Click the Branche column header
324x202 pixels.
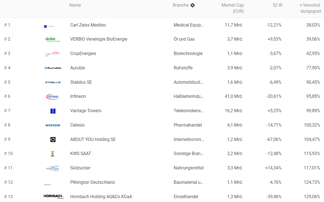[180, 5]
